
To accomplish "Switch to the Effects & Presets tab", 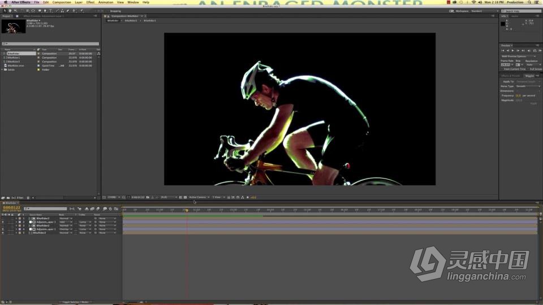I will tap(511, 76).
